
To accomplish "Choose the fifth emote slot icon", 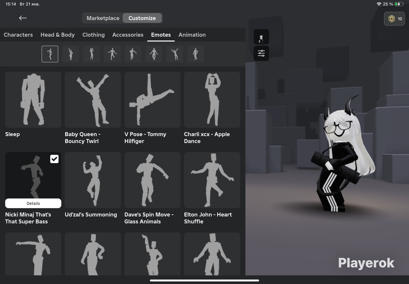I will (x=133, y=54).
